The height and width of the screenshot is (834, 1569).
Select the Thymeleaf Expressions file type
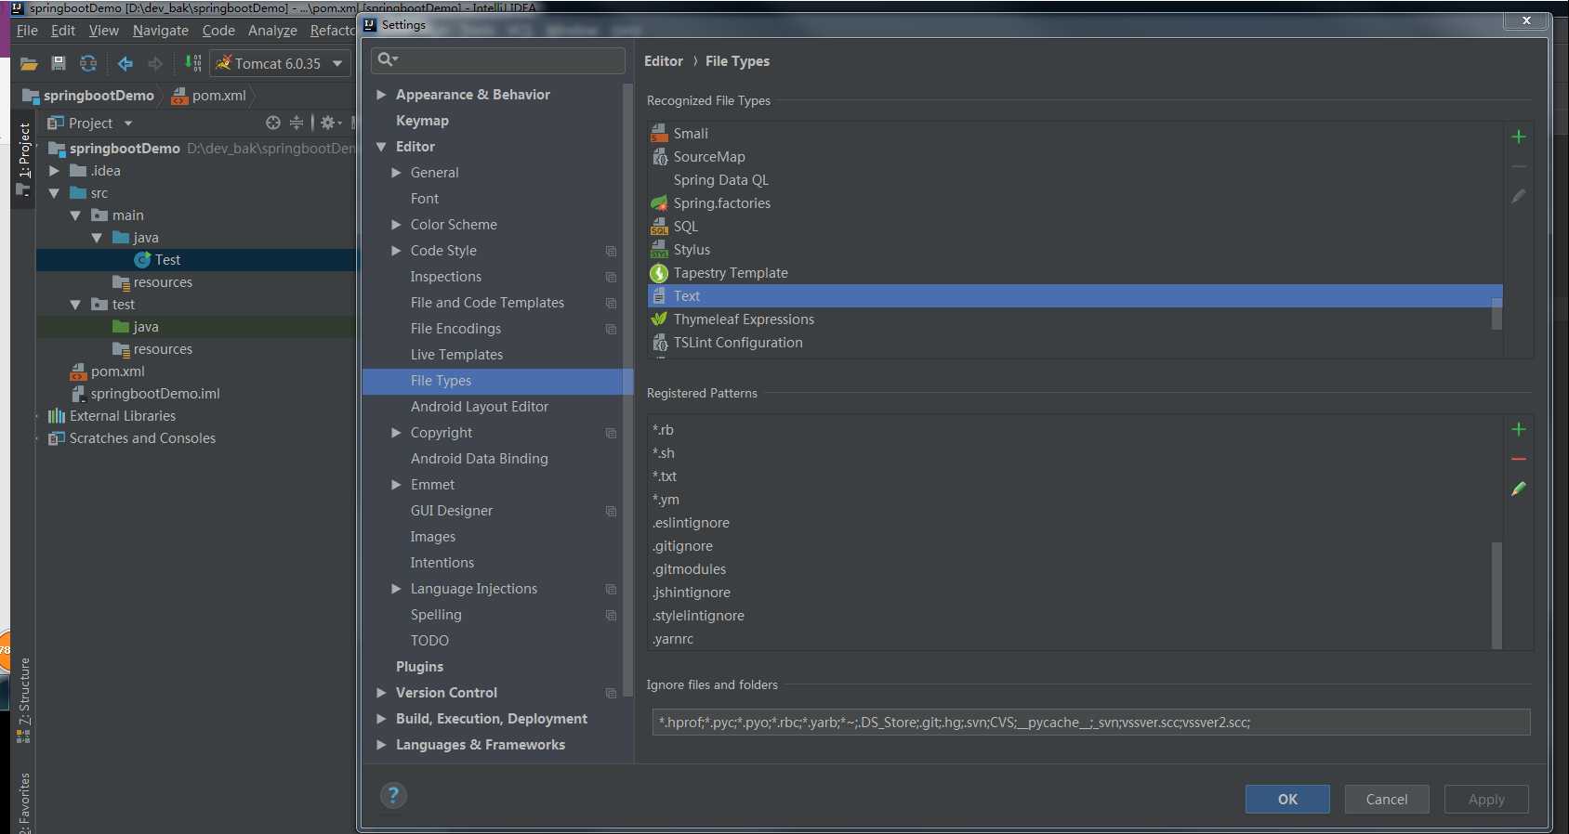pyautogui.click(x=1075, y=319)
